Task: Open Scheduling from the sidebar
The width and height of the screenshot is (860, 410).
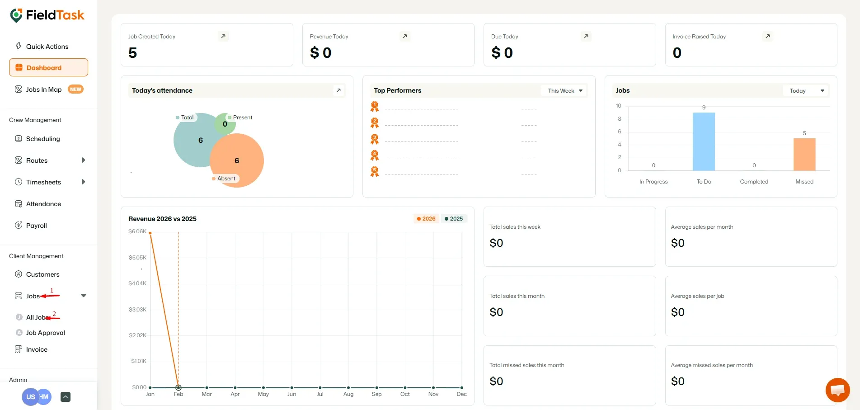Action: click(x=43, y=139)
